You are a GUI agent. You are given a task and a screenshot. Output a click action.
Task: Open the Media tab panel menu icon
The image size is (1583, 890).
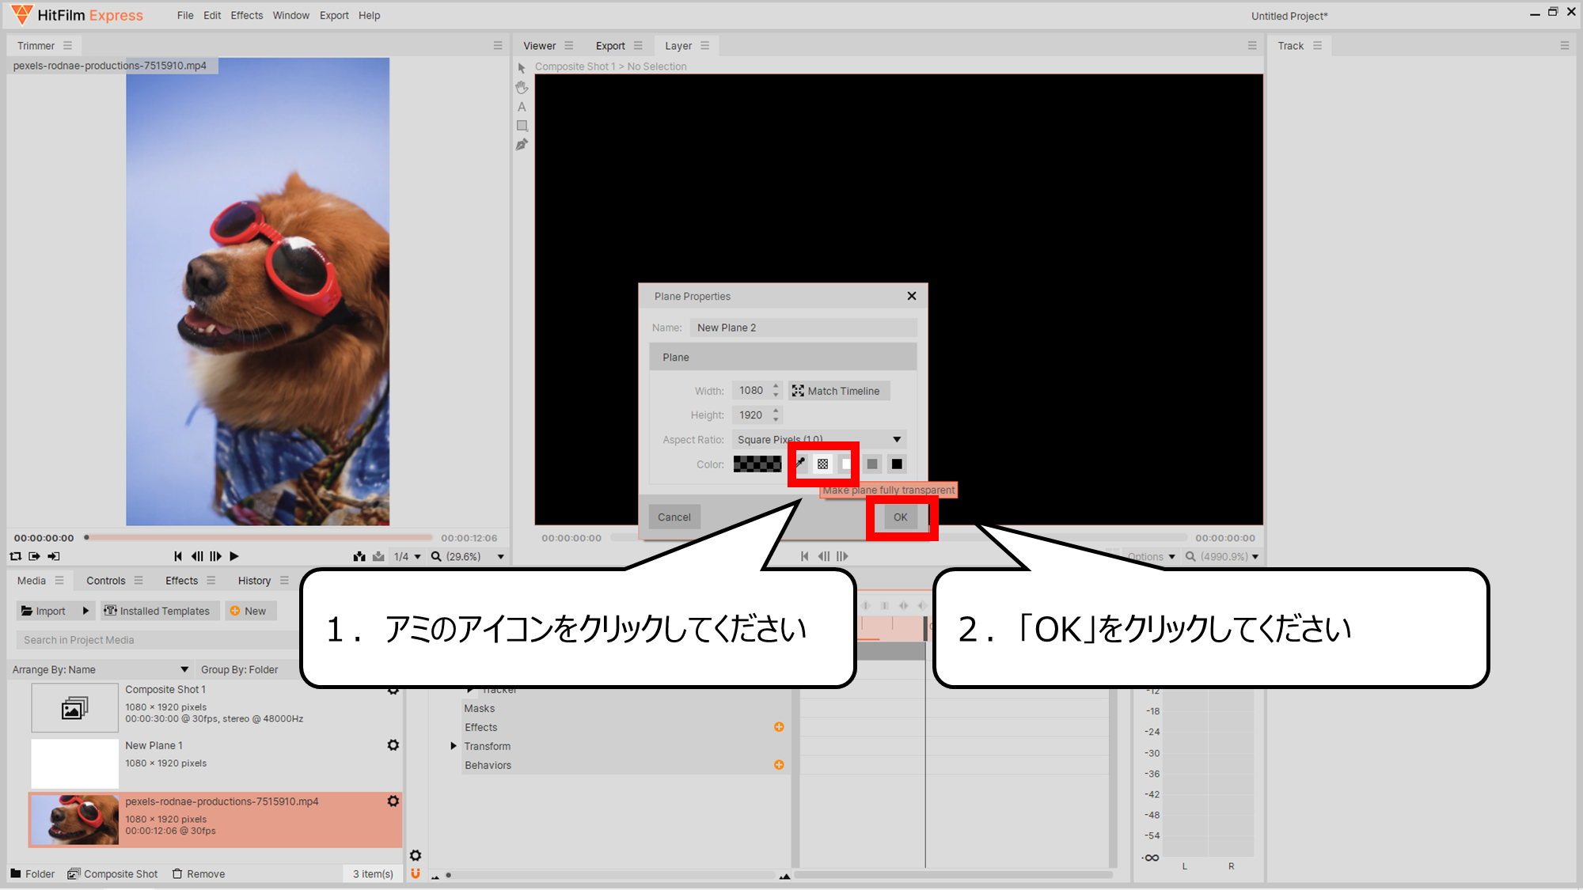point(59,580)
